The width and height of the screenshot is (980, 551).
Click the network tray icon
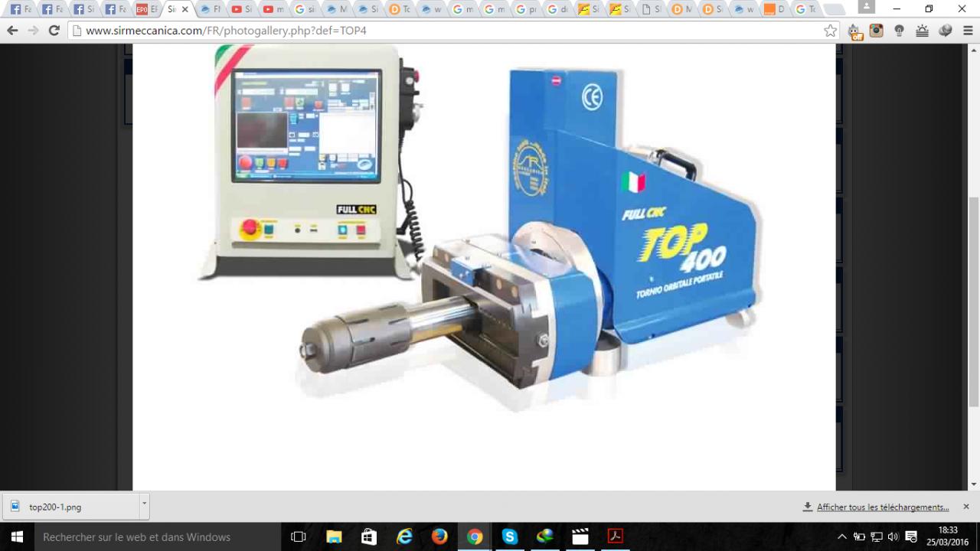(x=877, y=536)
